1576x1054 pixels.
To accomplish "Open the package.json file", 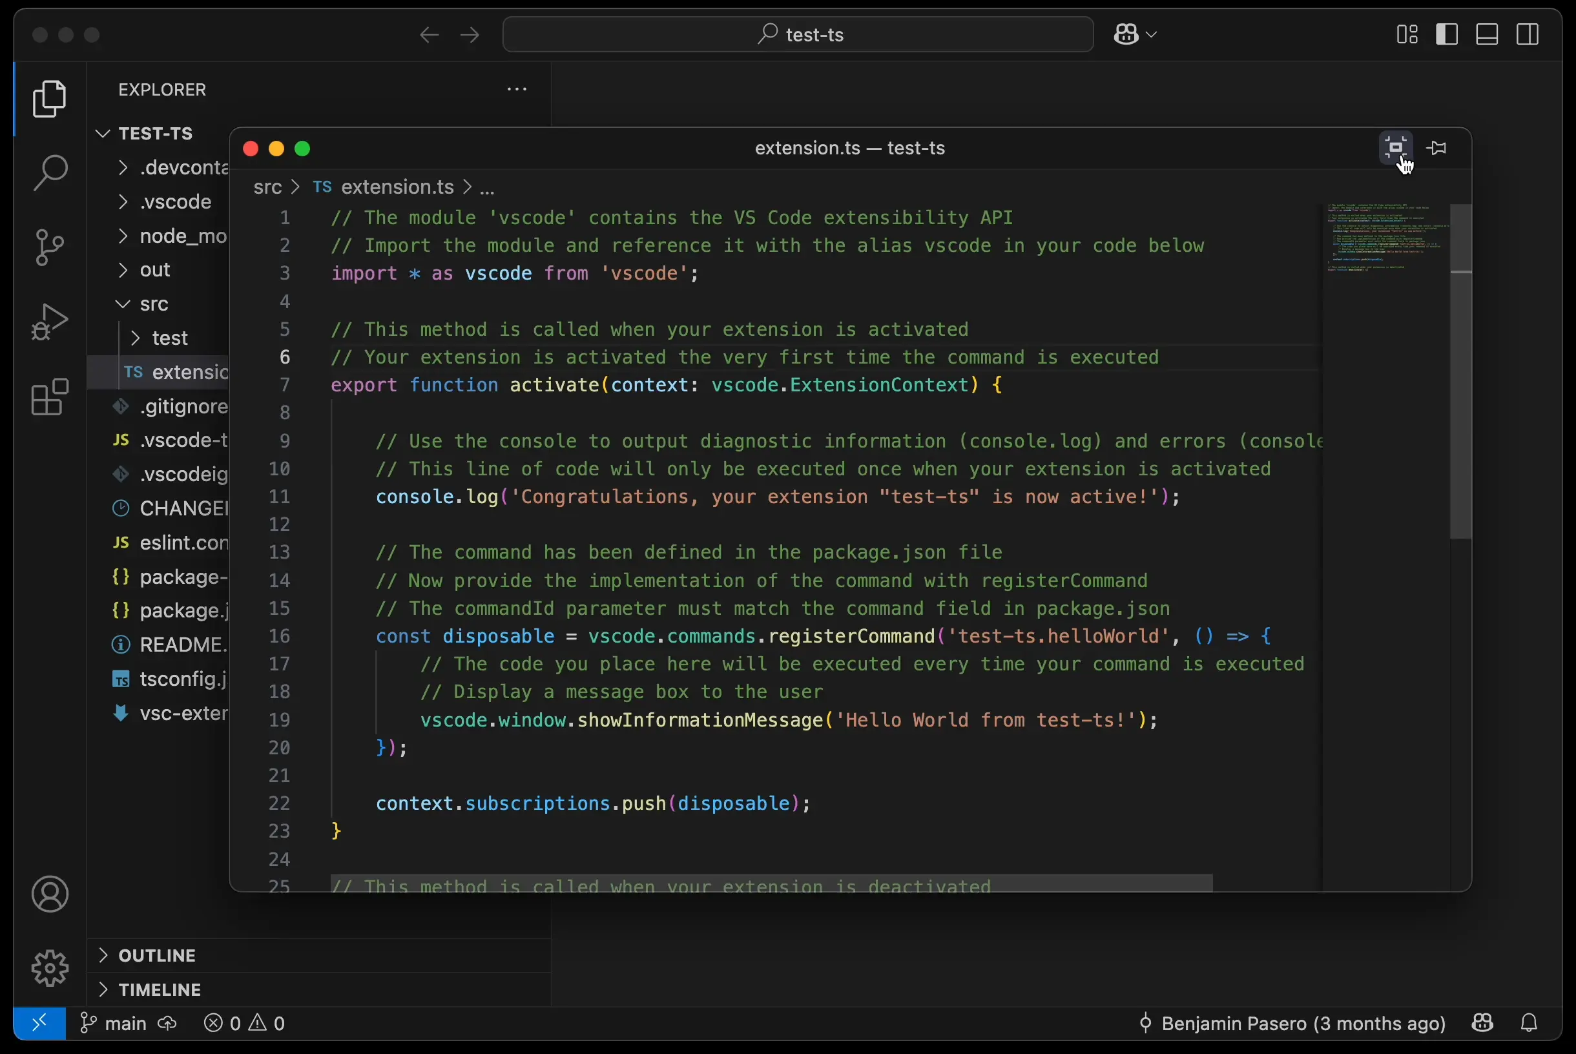I will click(x=159, y=610).
